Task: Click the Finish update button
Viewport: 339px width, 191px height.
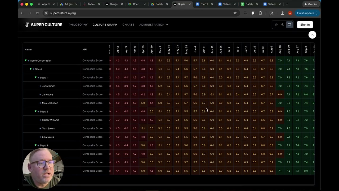Action: (x=307, y=13)
